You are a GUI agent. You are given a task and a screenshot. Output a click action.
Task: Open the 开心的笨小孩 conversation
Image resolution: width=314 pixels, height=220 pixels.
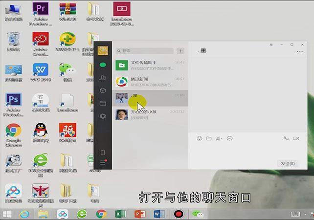point(150,114)
